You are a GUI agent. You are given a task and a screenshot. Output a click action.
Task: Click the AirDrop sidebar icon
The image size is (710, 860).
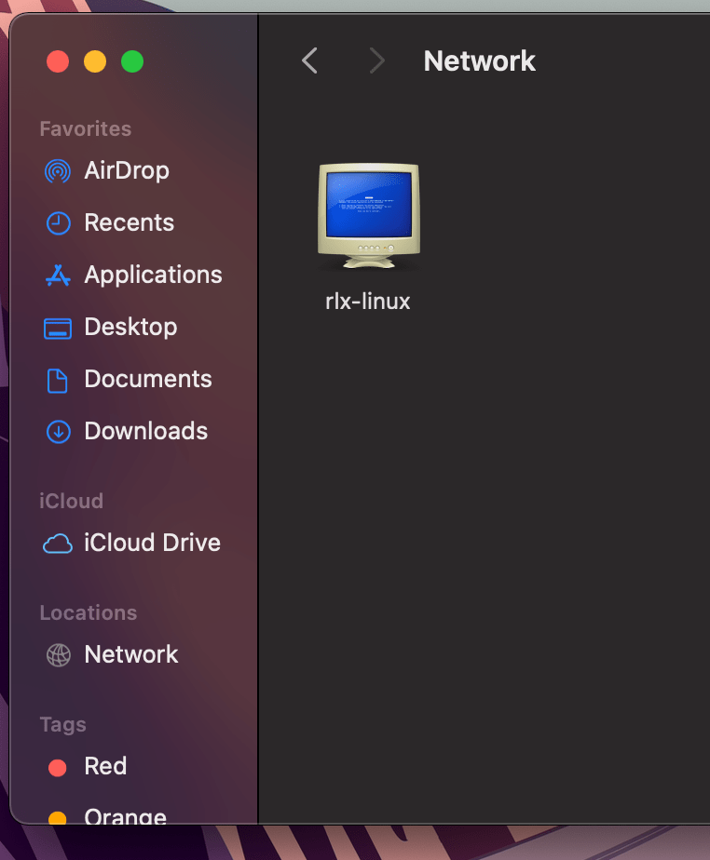(x=58, y=171)
